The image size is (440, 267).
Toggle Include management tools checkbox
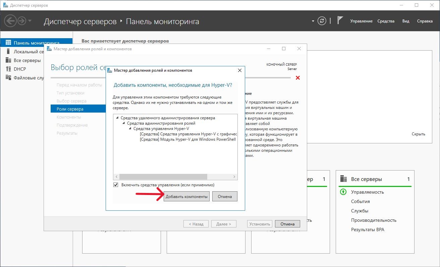tap(116, 185)
